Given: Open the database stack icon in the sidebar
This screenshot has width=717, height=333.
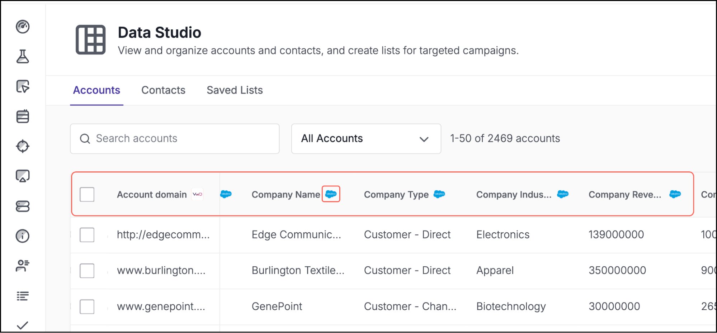Looking at the screenshot, I should pos(22,206).
